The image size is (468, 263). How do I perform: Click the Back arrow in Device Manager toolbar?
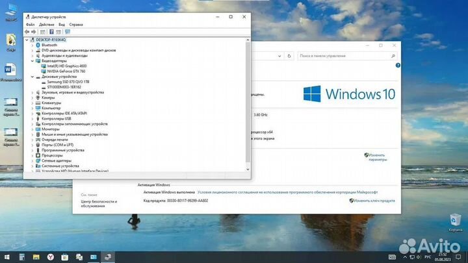tap(27, 31)
